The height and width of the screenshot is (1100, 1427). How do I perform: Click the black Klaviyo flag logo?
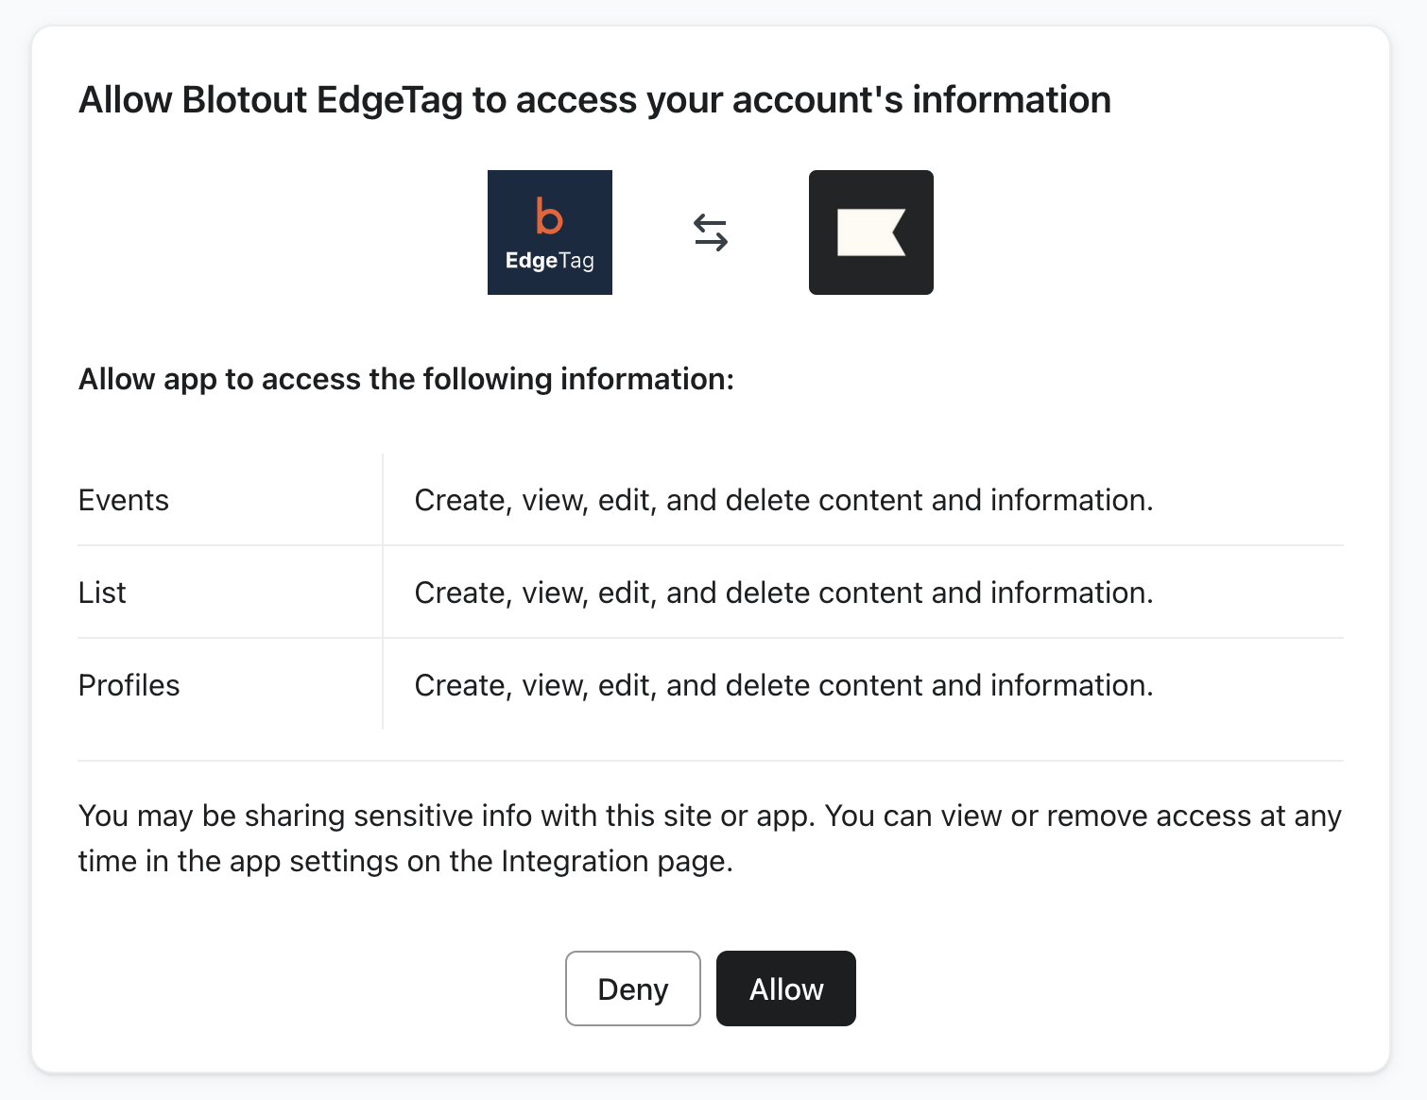pos(870,232)
